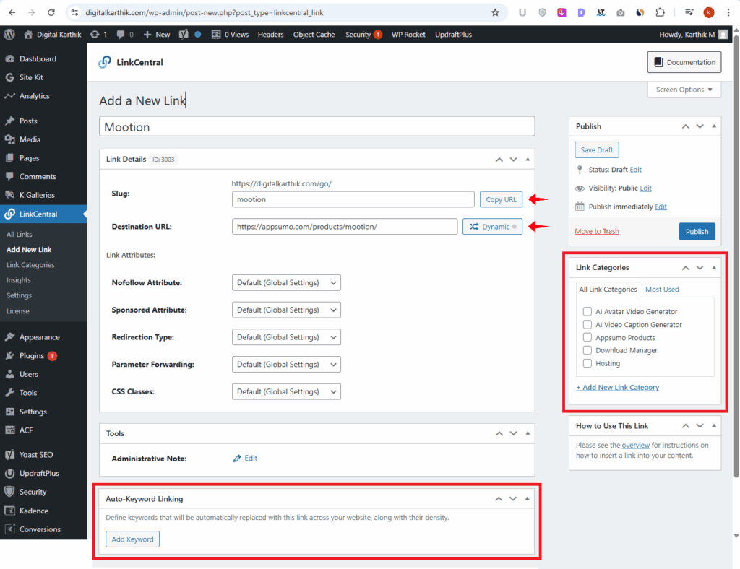The image size is (740, 569).
Task: Open the Nofollow Attribute dropdown
Action: [286, 283]
